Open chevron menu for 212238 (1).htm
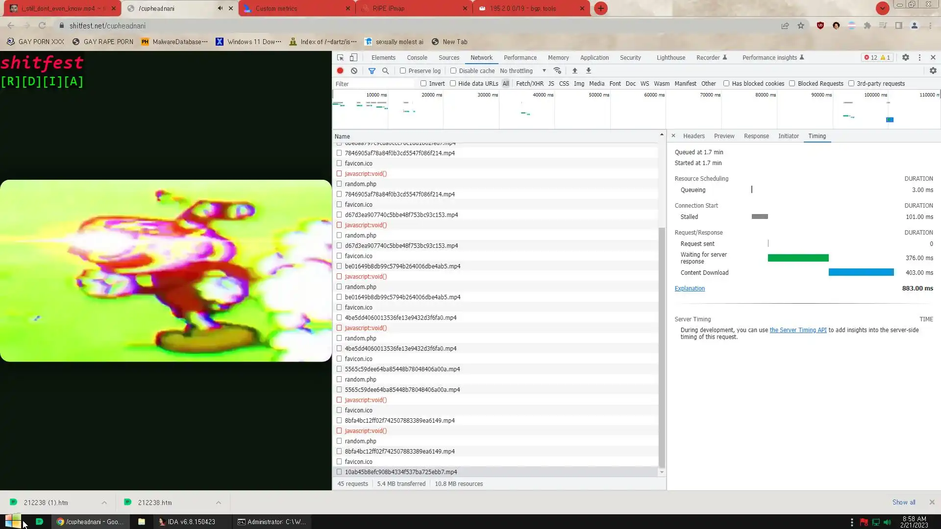 click(104, 503)
